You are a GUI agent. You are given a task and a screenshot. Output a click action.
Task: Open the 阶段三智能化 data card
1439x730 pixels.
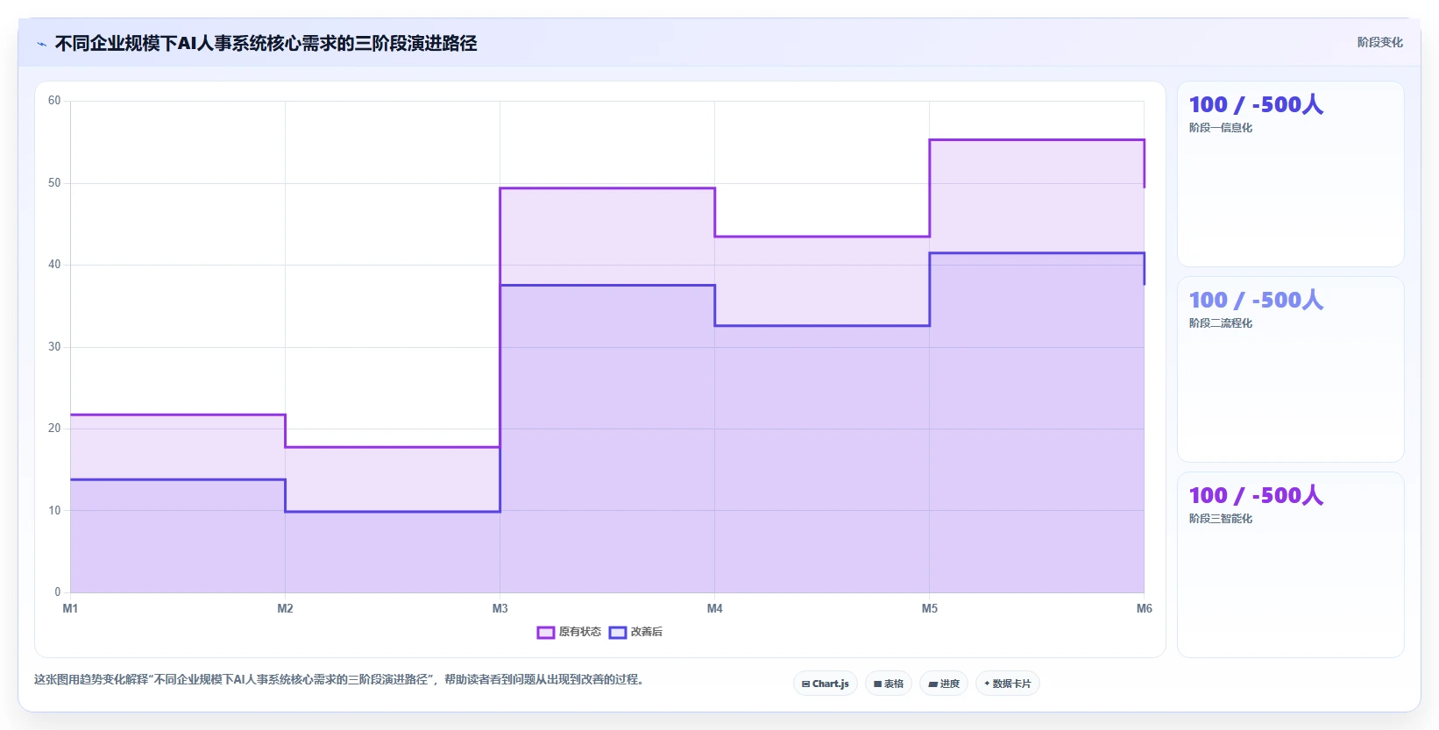(1290, 564)
